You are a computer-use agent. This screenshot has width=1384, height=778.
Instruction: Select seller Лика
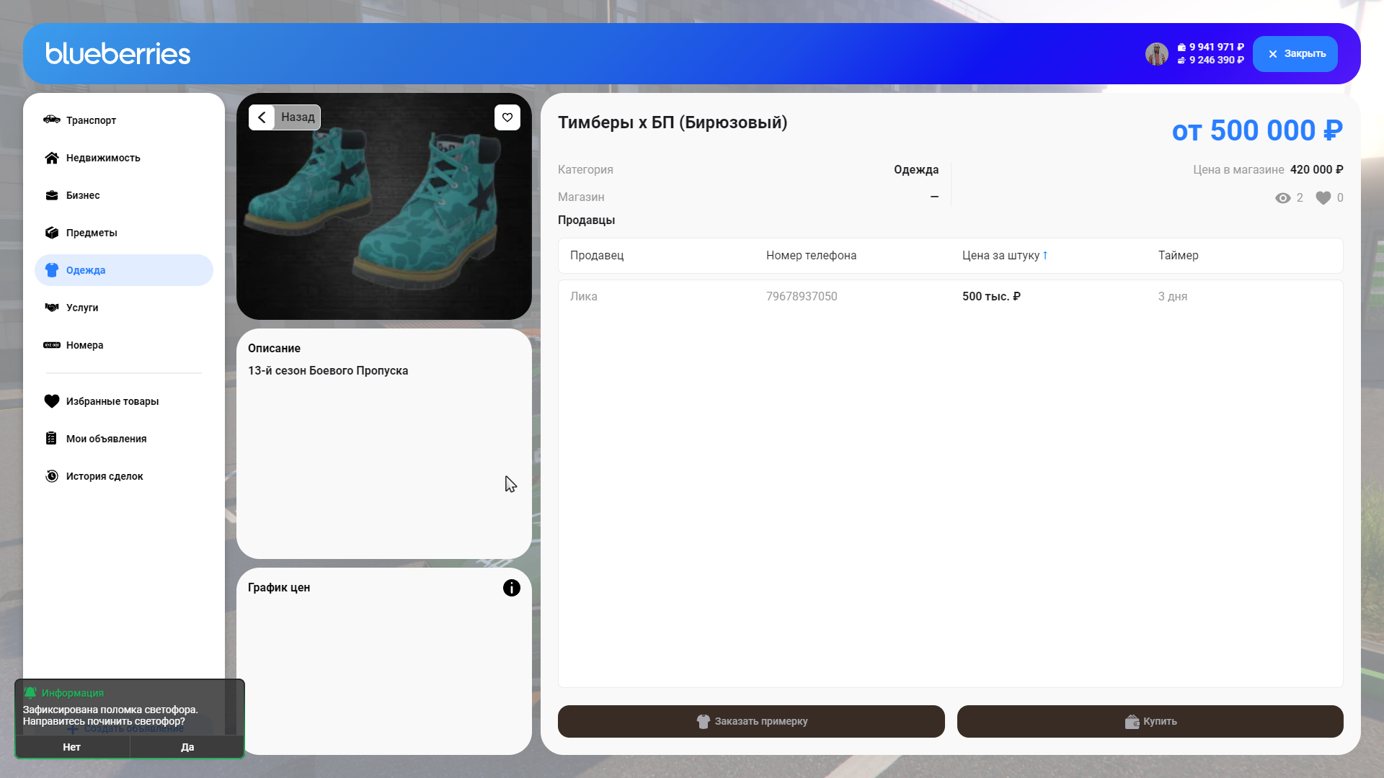point(584,297)
